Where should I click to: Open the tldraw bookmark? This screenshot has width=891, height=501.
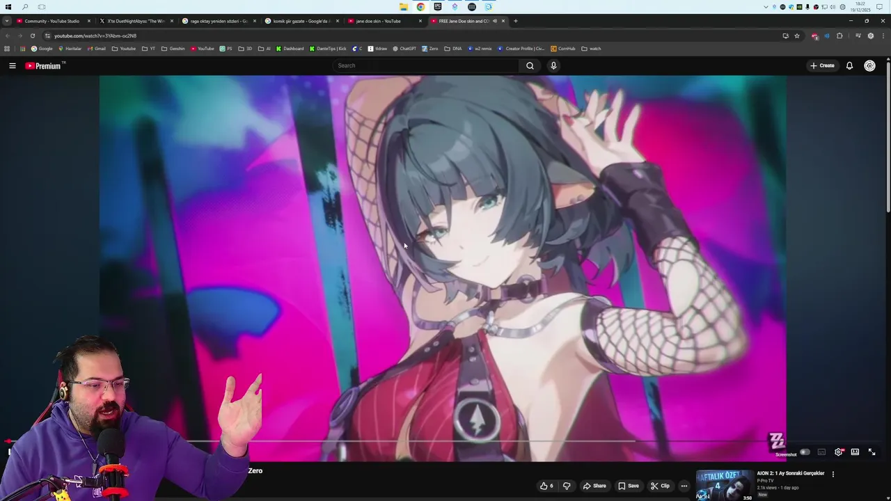[377, 49]
